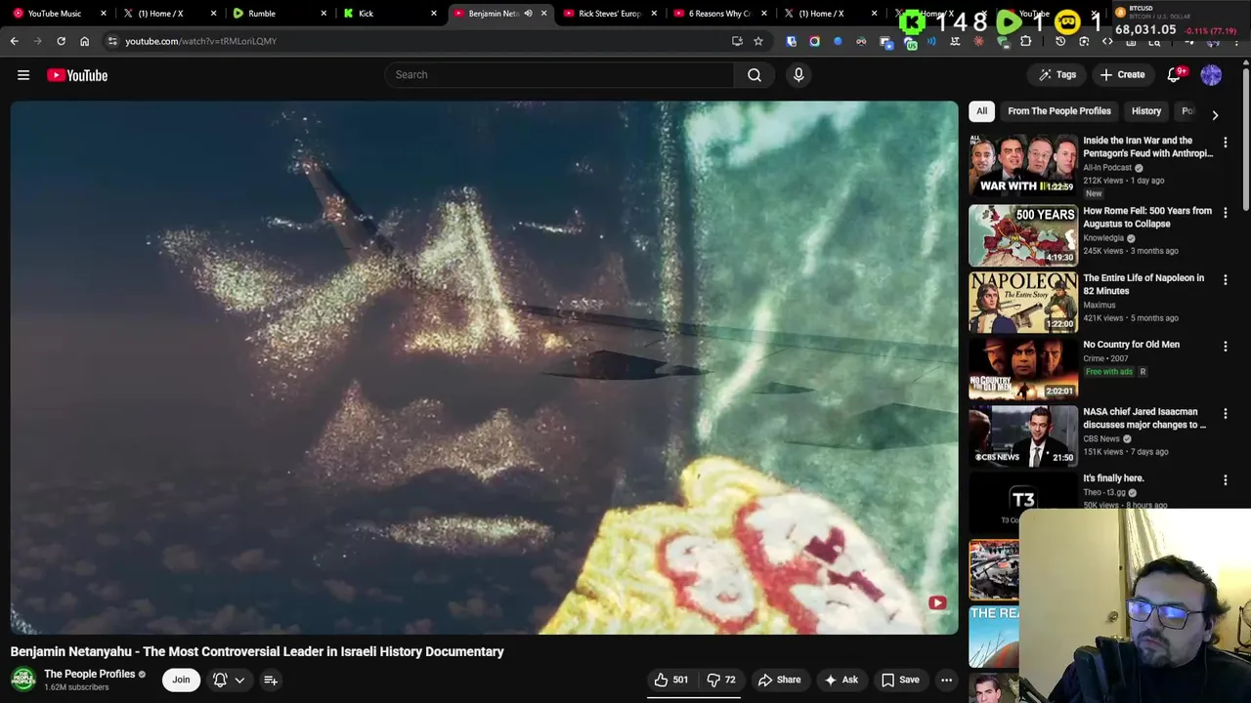Open options for the Iran War video
The height and width of the screenshot is (703, 1251).
tap(1225, 143)
